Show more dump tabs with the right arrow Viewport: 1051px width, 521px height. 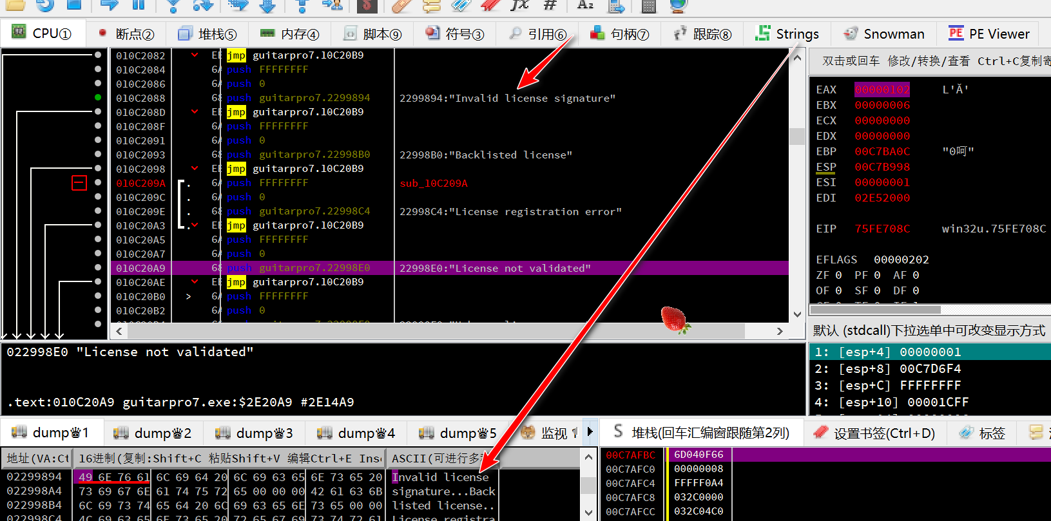[590, 432]
